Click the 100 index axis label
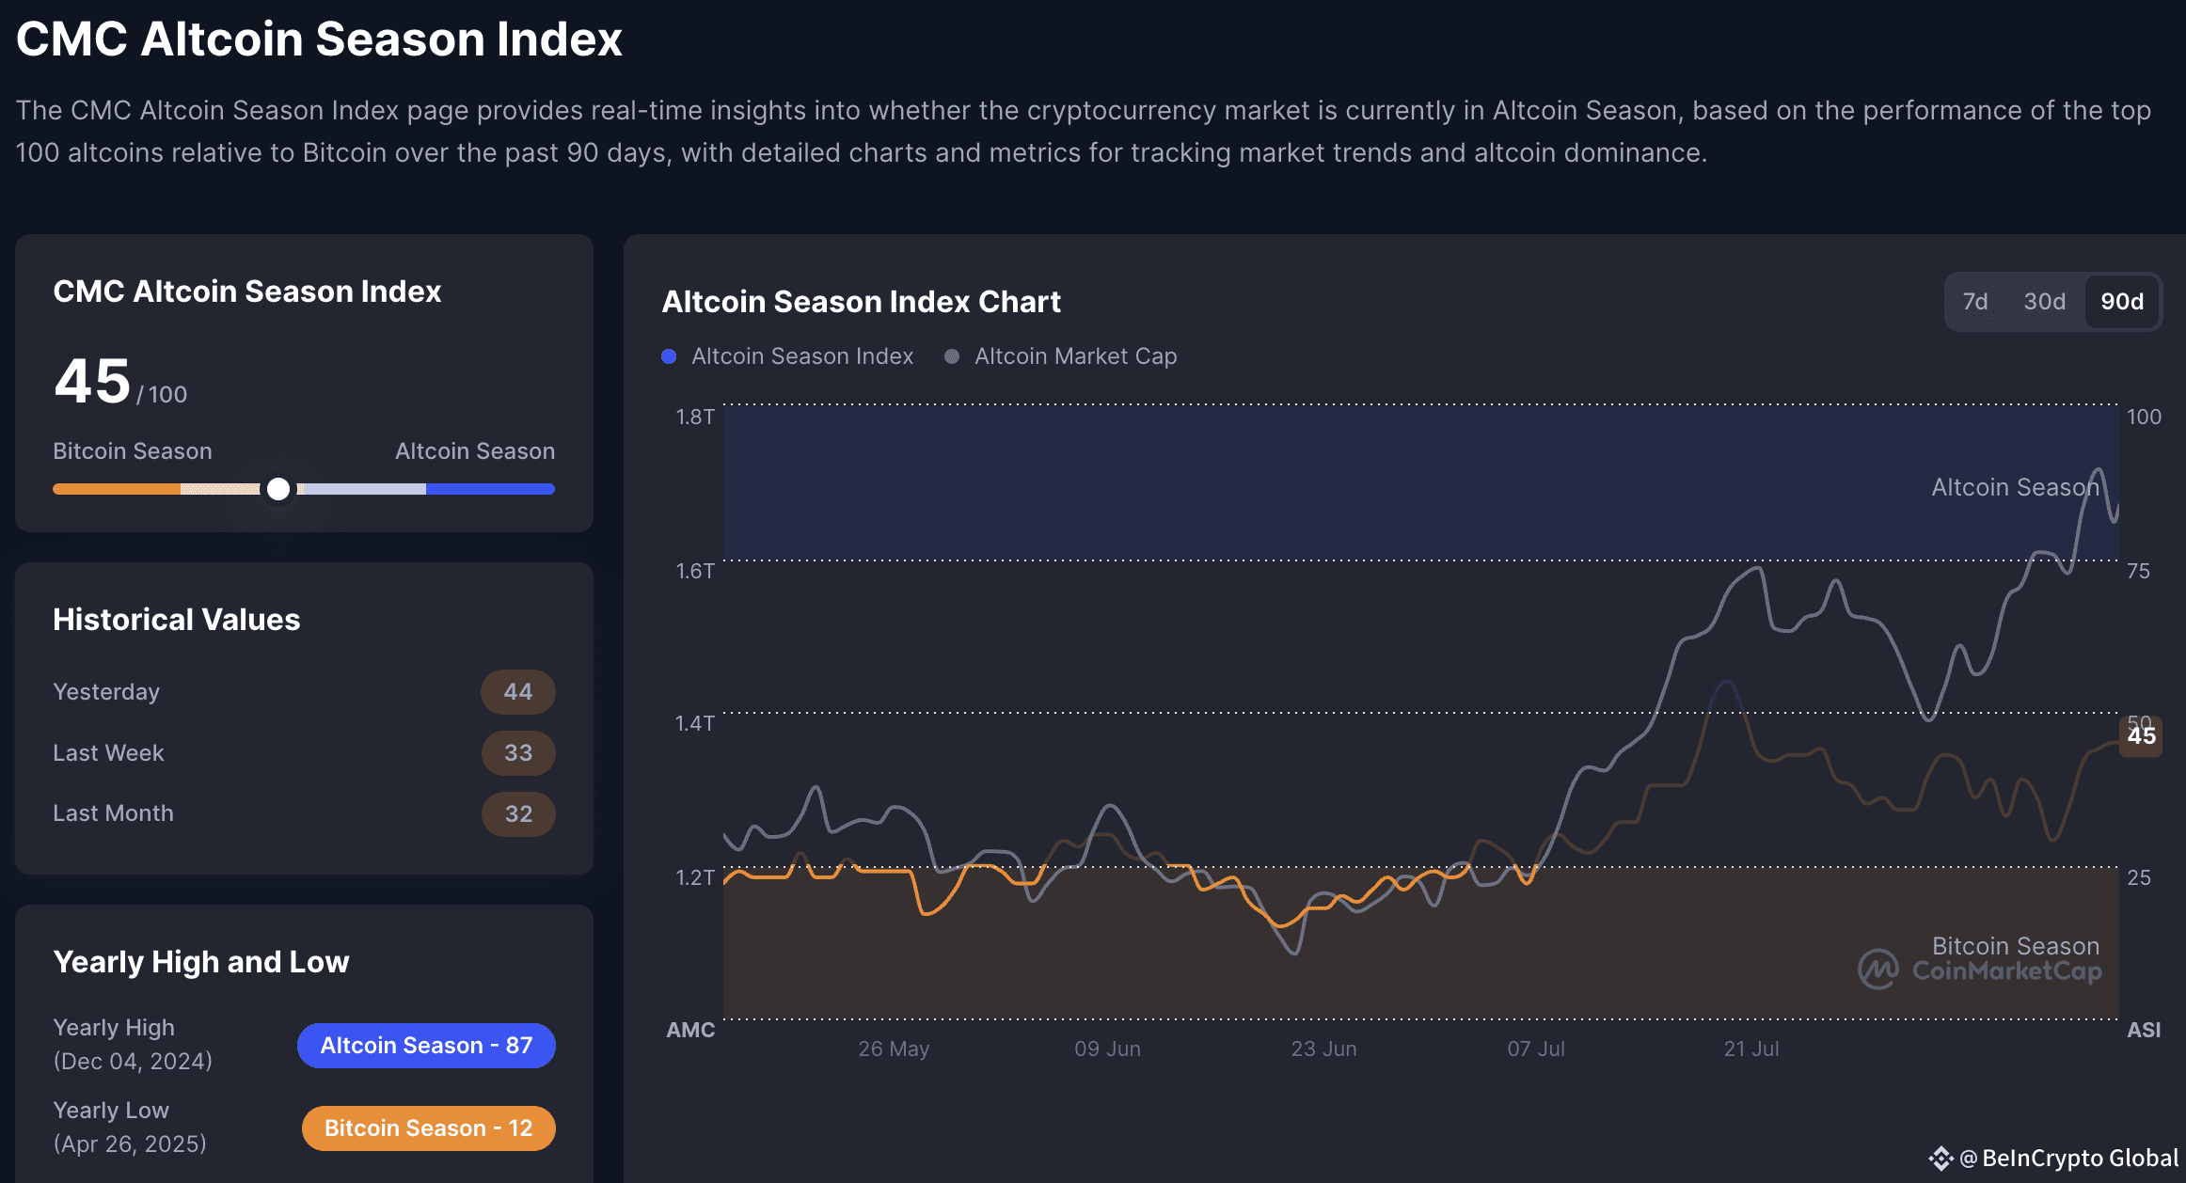 (2144, 417)
